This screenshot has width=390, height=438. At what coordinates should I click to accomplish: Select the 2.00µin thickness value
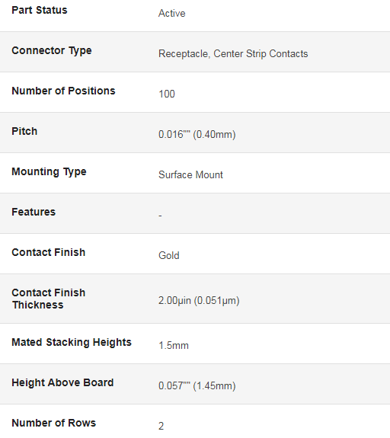199,301
